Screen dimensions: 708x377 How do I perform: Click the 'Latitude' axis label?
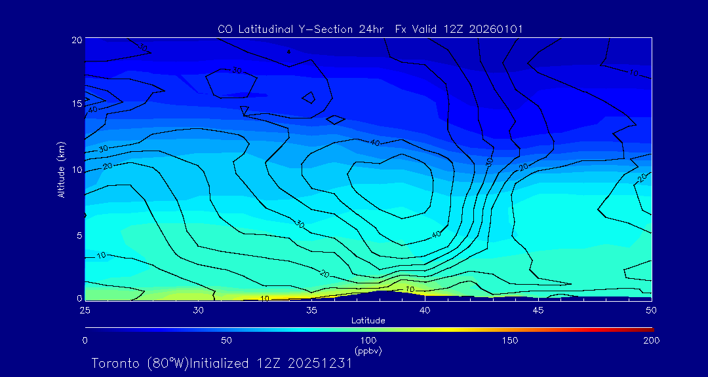(368, 321)
